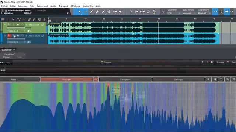Click the Presets button
236x132 pixels.
106,62
